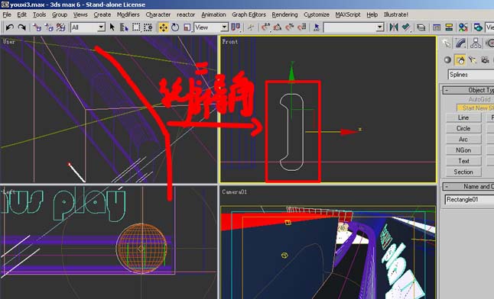
Task: Switch to the Create command panel tab
Action: 446,43
